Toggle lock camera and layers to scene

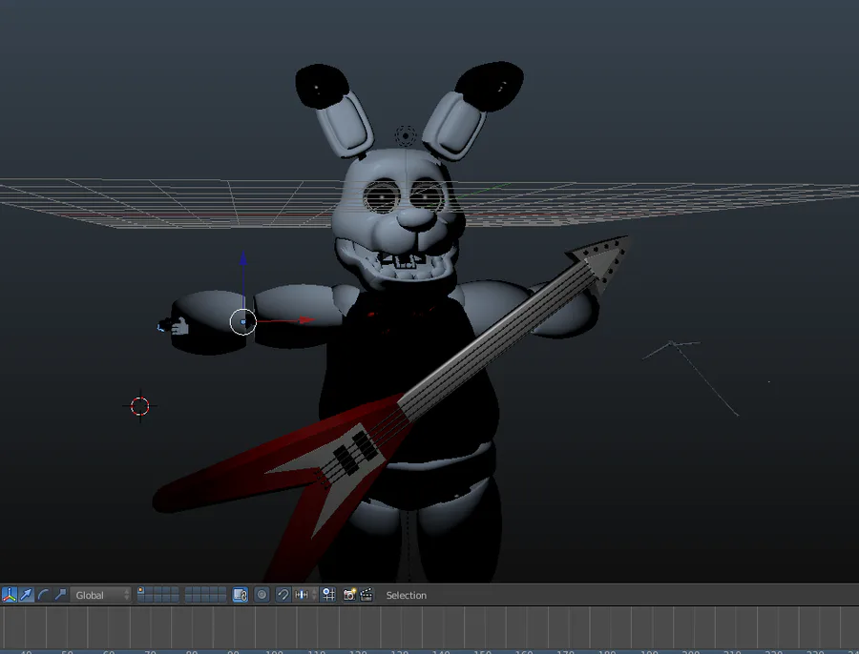tap(240, 595)
